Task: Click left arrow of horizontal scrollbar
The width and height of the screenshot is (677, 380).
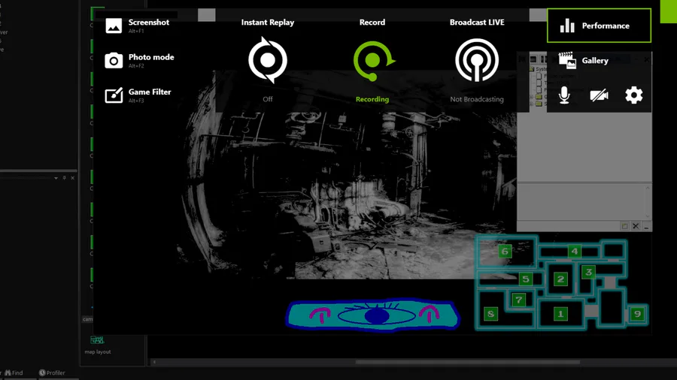Action: [154, 362]
